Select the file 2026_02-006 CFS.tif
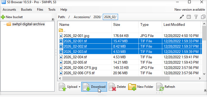The width and height of the screenshot is (207, 99). [79, 73]
